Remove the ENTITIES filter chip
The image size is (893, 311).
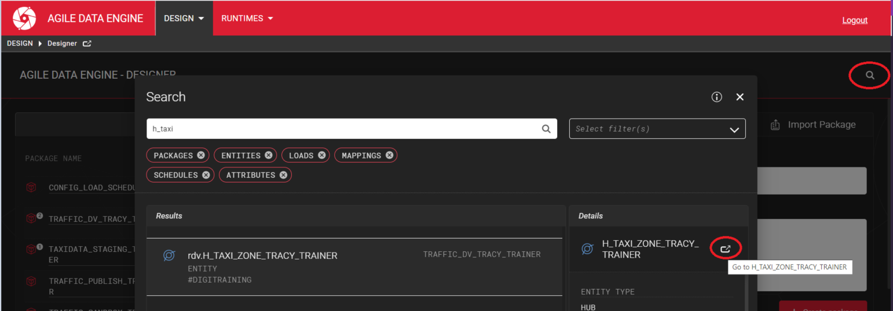tap(269, 155)
